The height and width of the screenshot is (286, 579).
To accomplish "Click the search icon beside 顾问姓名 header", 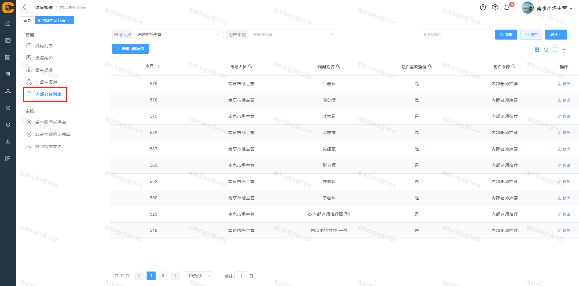I will tap(338, 66).
